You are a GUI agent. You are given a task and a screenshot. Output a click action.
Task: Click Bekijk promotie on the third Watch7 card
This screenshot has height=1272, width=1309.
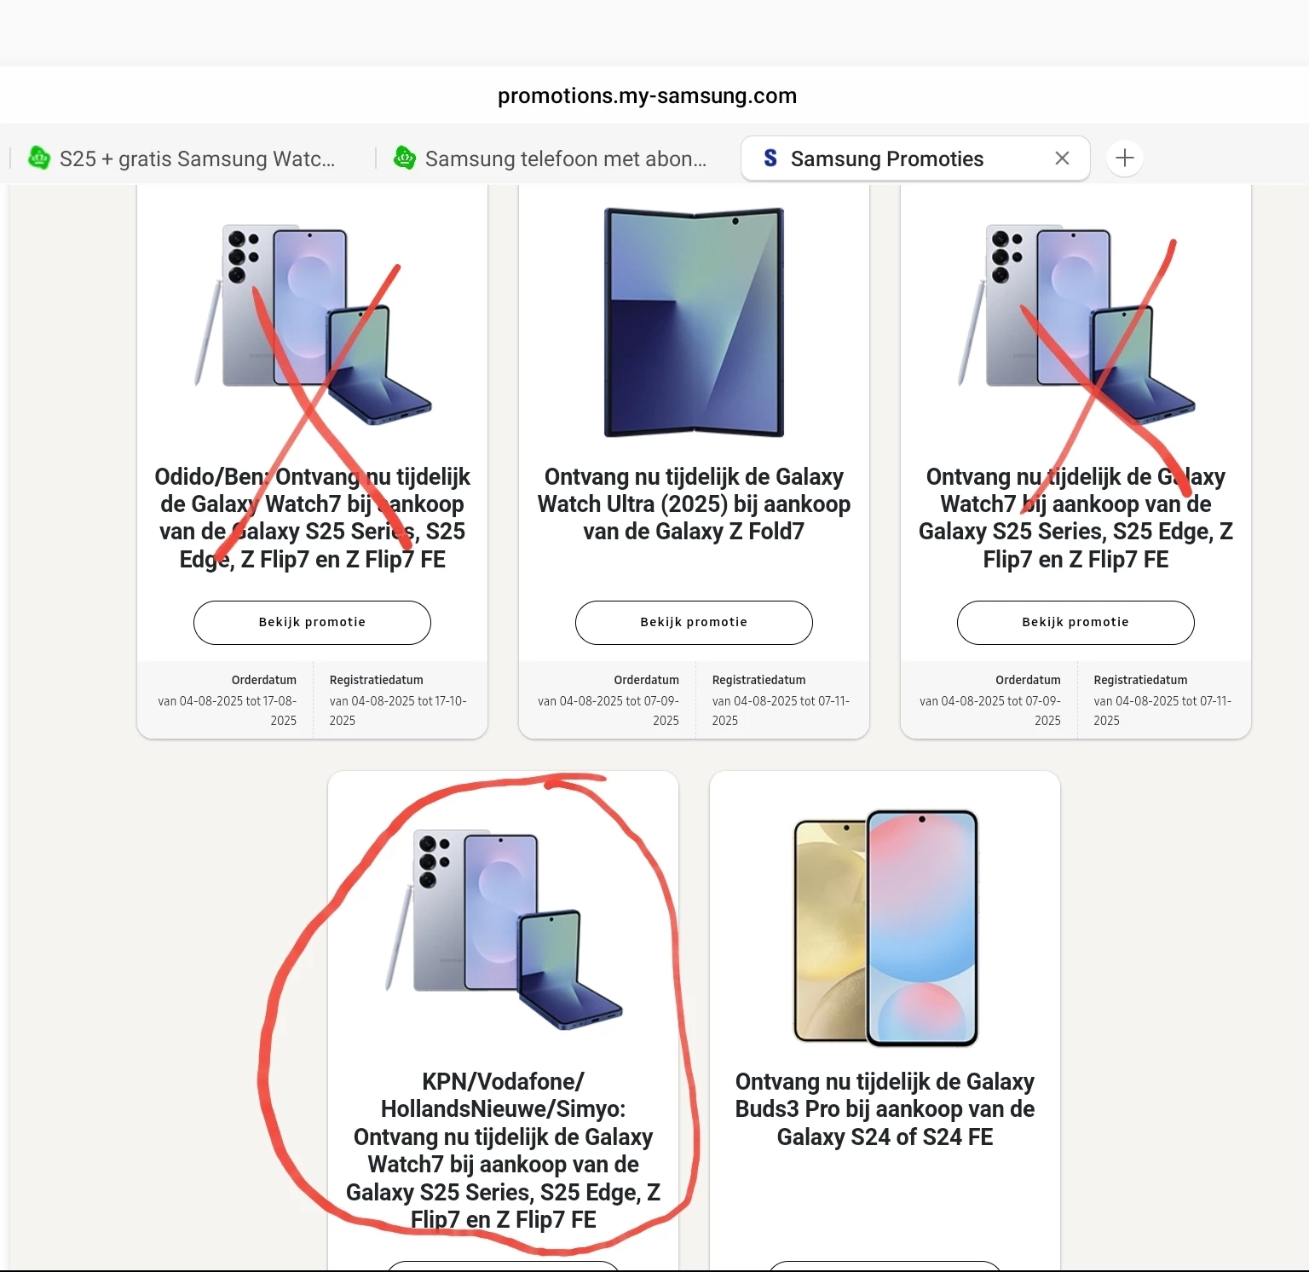point(1075,623)
